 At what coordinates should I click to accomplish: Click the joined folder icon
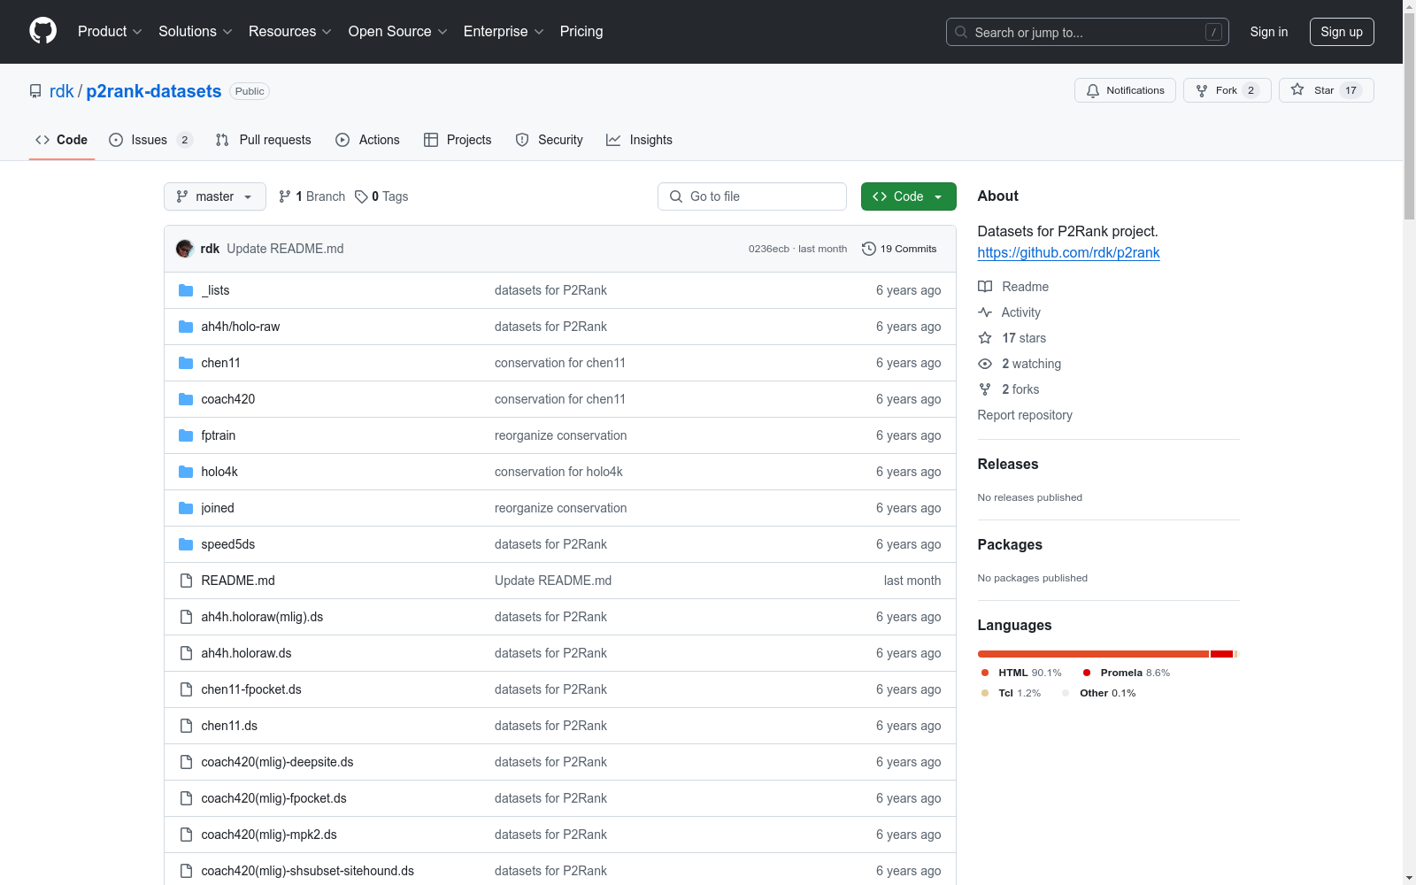186,508
